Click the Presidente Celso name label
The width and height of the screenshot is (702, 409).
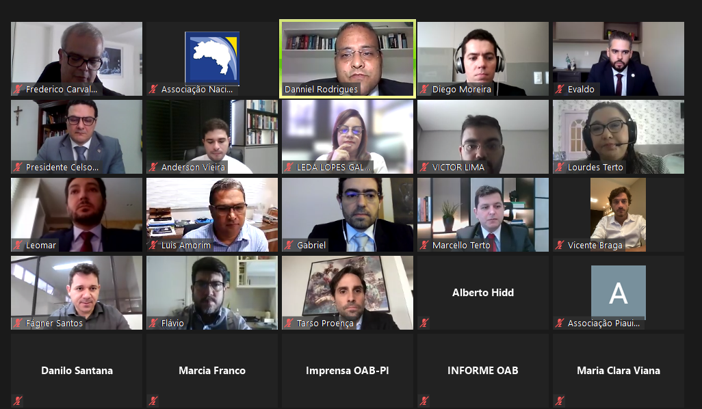(x=62, y=167)
